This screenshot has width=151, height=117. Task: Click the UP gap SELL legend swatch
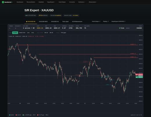[x=38, y=115]
